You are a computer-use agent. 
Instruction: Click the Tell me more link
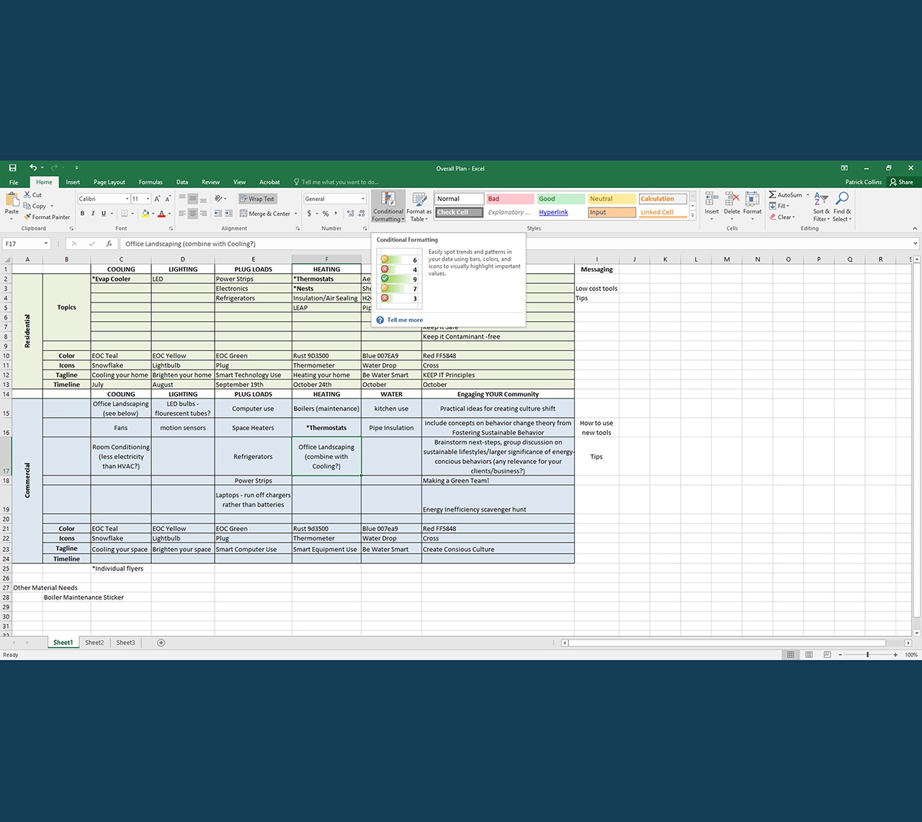[x=405, y=320]
